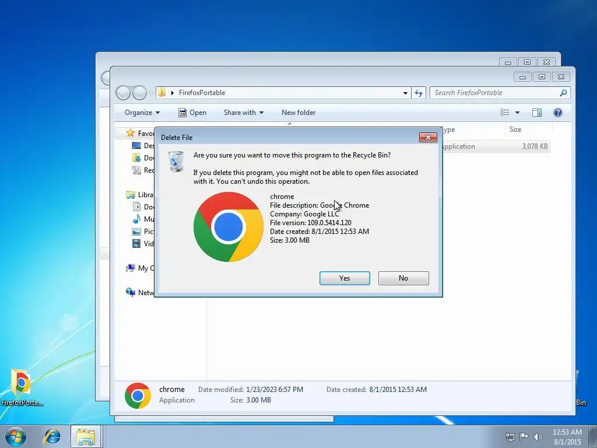Viewport: 597px width, 448px height.
Task: Cancel deletion with the No button
Action: pos(403,278)
